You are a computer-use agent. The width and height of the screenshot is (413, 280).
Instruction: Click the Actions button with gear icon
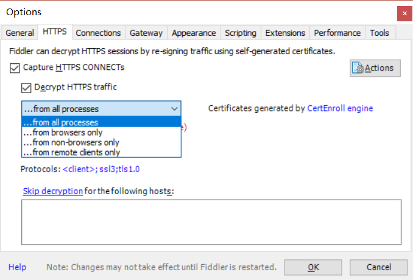tap(375, 68)
